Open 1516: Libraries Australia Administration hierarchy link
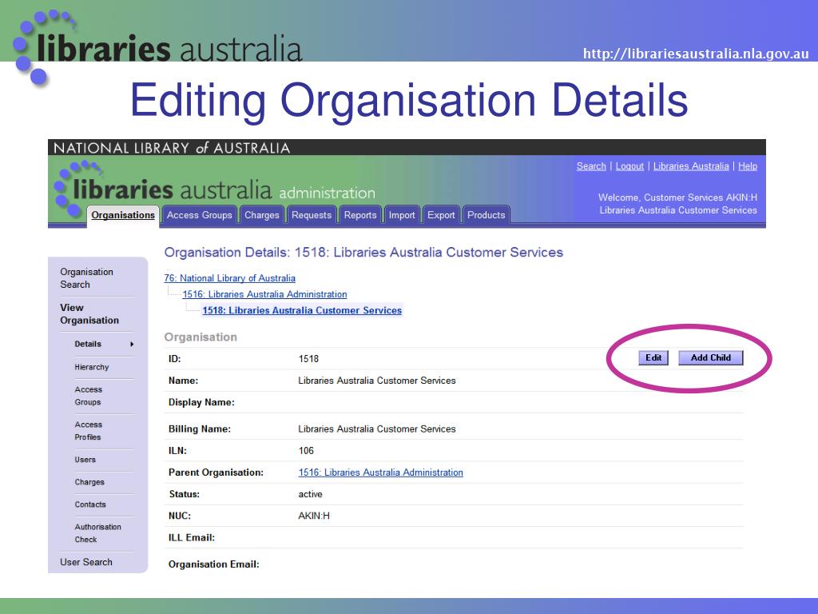Image resolution: width=818 pixels, height=614 pixels. coord(264,294)
